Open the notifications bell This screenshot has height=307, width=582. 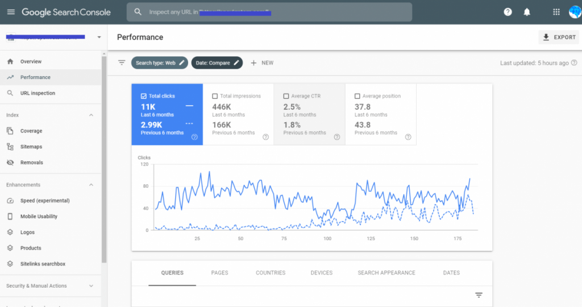527,12
